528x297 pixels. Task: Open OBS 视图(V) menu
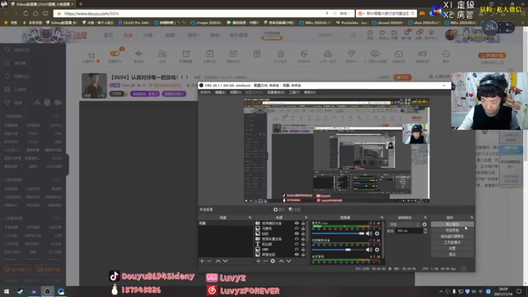(236, 92)
